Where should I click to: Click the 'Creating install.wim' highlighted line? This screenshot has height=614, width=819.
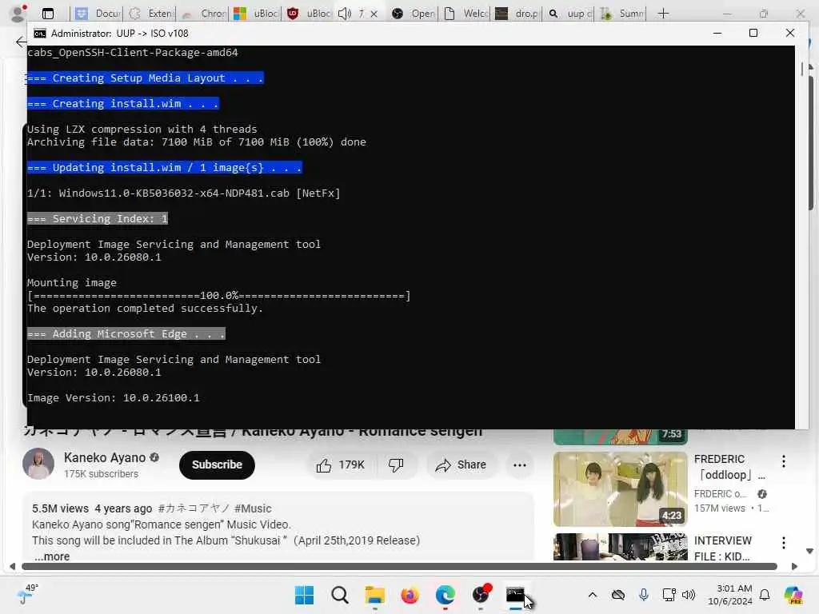tap(122, 103)
